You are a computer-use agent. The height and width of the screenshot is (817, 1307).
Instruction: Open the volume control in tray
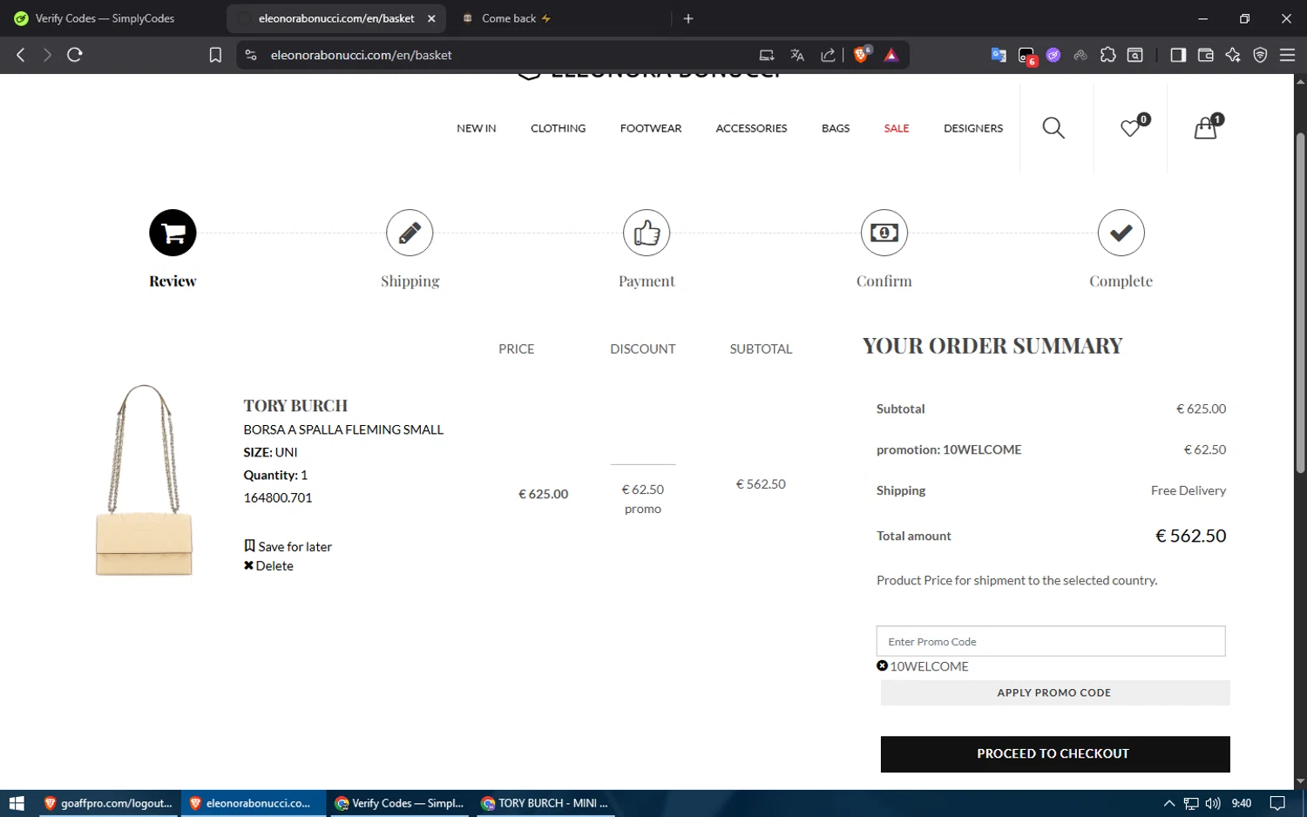[1213, 803]
